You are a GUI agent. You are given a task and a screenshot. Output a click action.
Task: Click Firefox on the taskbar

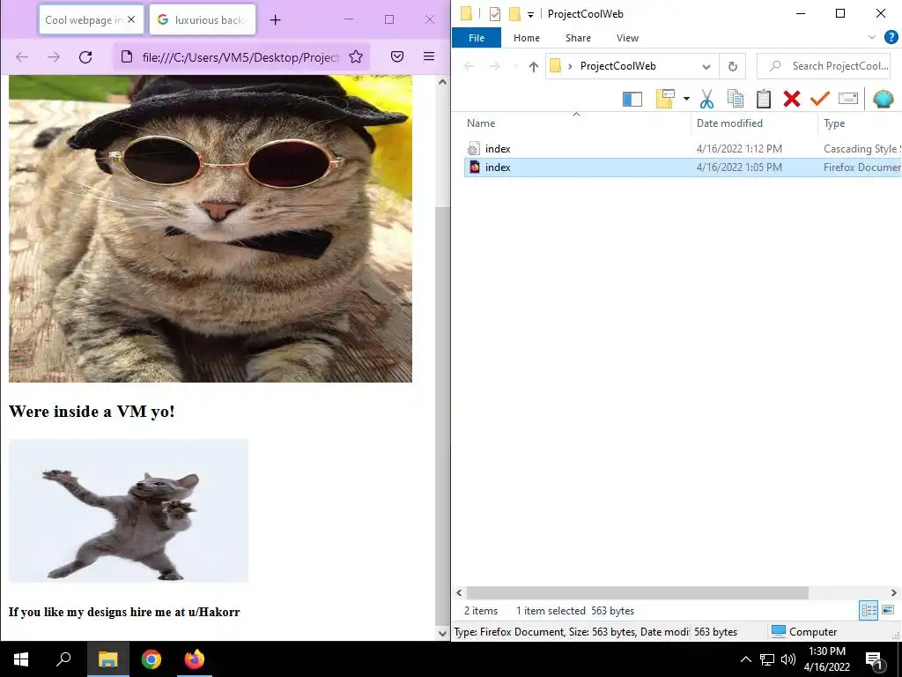(x=195, y=659)
